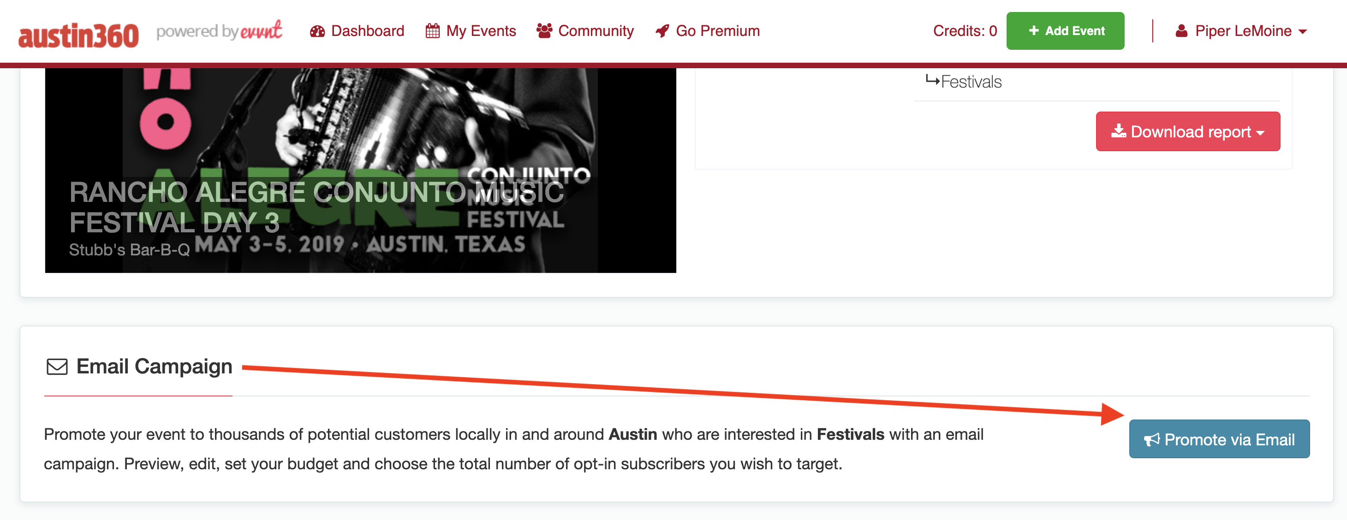Click the Email Campaign envelope icon
Screen dimensions: 1347x520
click(x=57, y=367)
